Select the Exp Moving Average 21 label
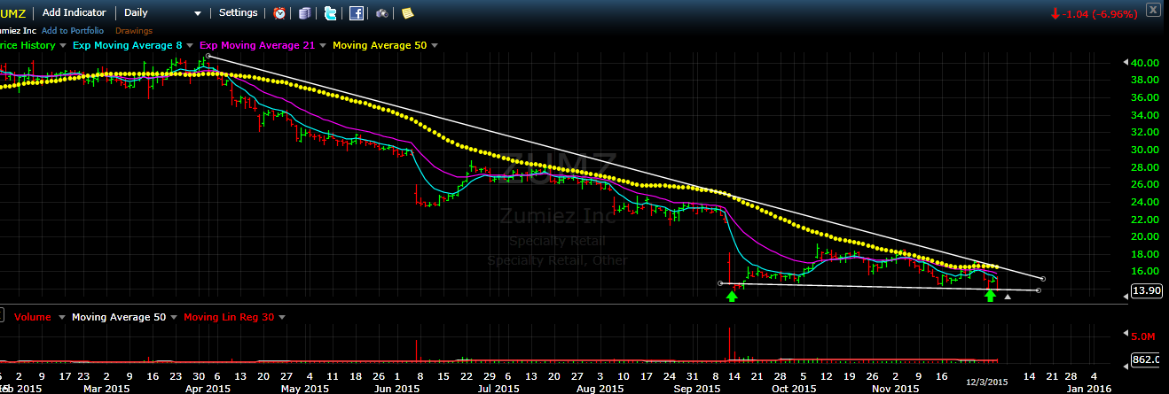This screenshot has width=1169, height=394. tap(257, 45)
